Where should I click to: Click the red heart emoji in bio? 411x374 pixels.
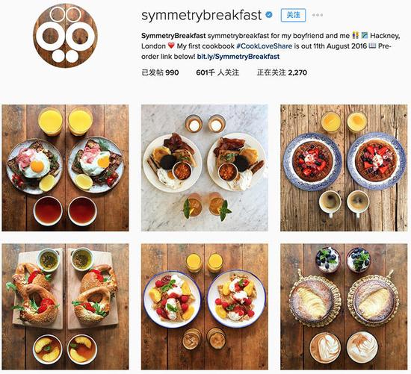[171, 46]
